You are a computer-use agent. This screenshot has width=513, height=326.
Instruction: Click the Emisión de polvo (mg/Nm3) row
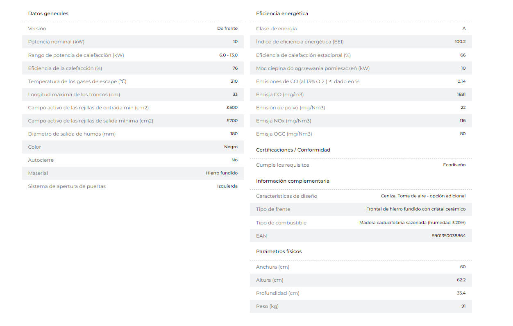click(x=361, y=108)
